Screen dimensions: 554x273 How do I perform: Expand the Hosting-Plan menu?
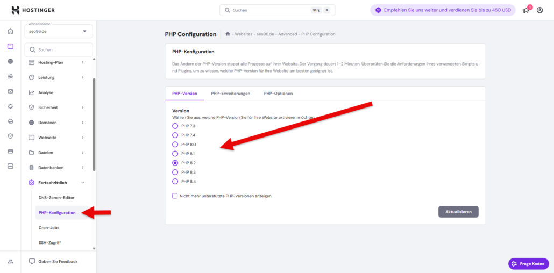pos(56,62)
